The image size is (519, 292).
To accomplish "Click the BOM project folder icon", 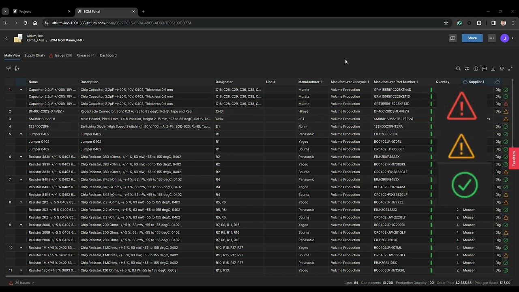I will 18,38.
